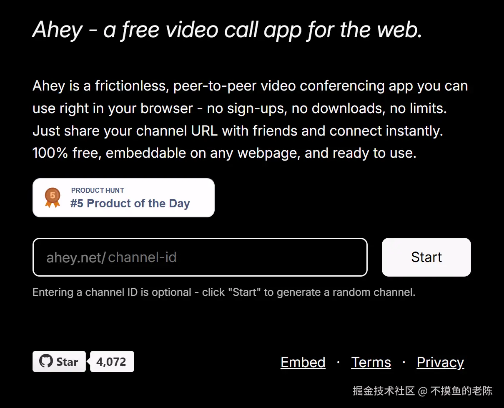Click the "PRODUCT HUNT" small label
The image size is (504, 408).
tap(98, 190)
